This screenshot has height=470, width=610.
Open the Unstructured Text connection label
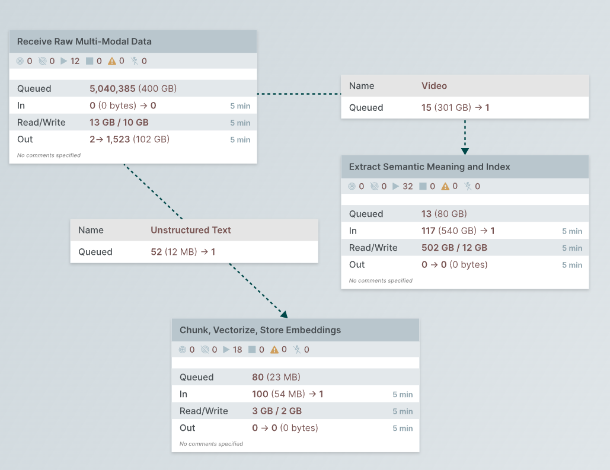pos(190,230)
